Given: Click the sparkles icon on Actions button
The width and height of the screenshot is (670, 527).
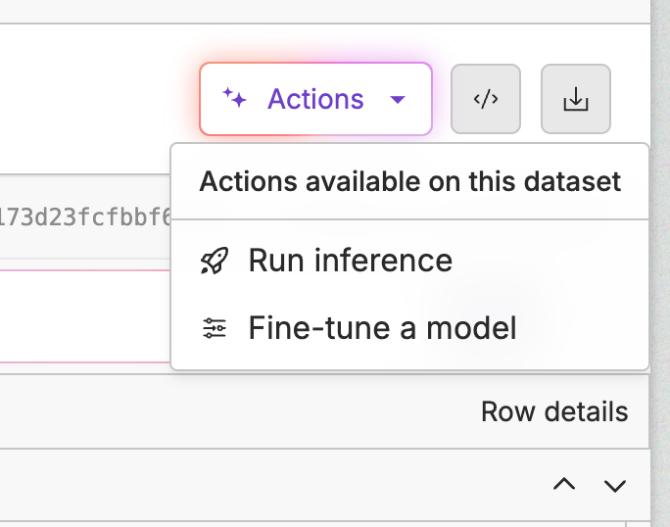Looking at the screenshot, I should [233, 98].
